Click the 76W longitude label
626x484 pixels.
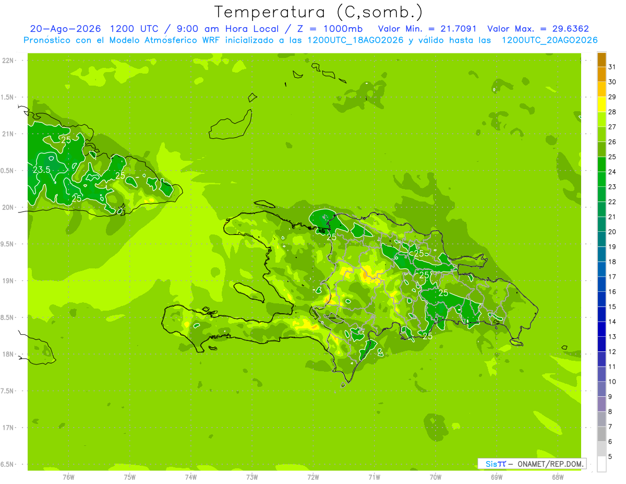coord(68,477)
